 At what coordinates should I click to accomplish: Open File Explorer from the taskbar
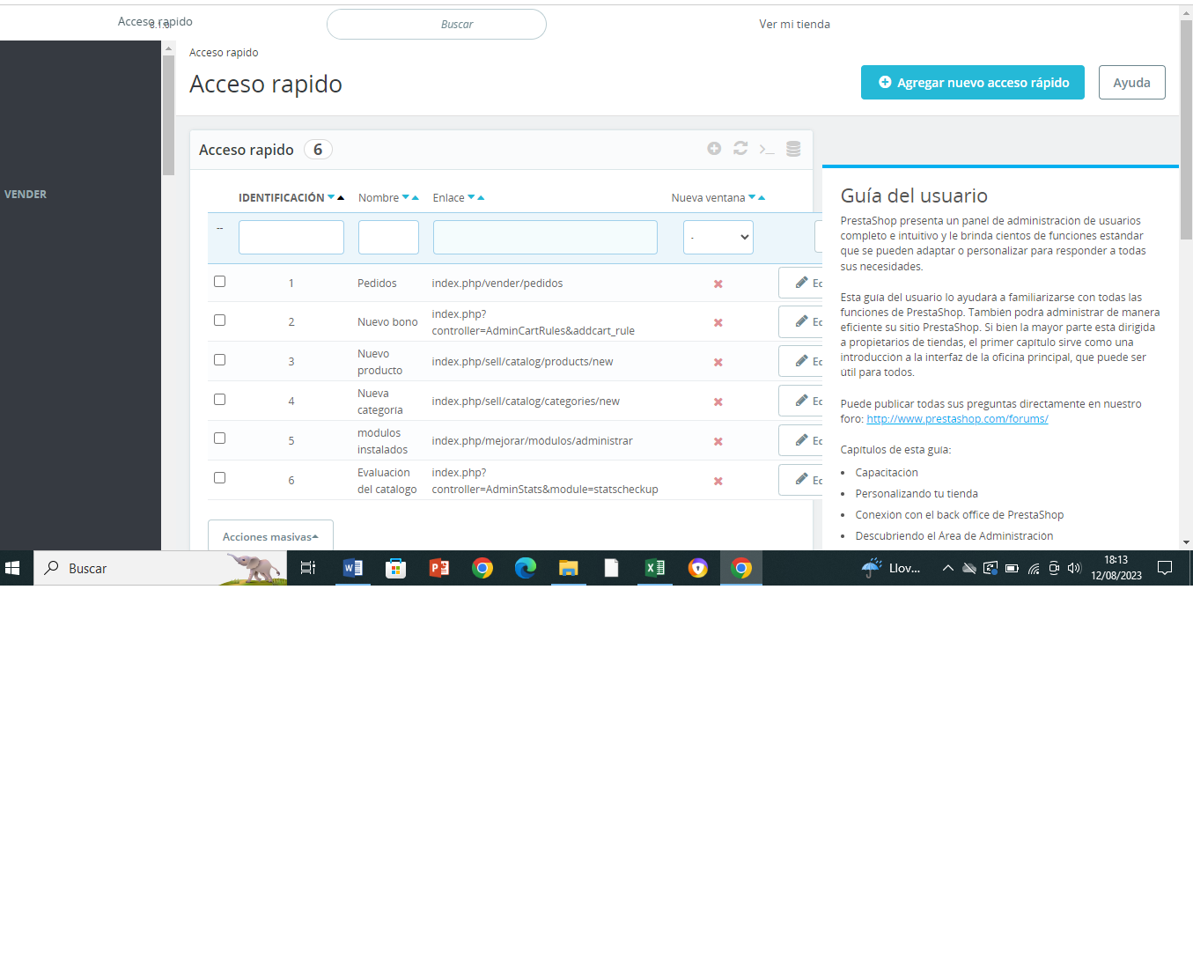[x=569, y=568]
